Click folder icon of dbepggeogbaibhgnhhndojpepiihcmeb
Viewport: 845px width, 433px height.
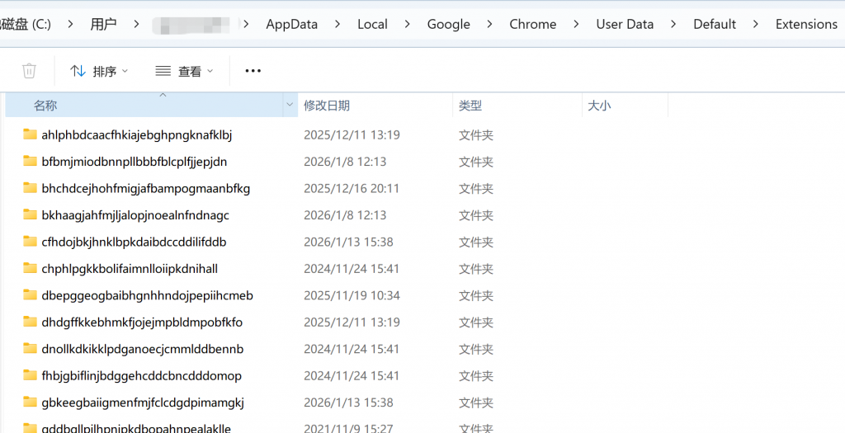31,295
